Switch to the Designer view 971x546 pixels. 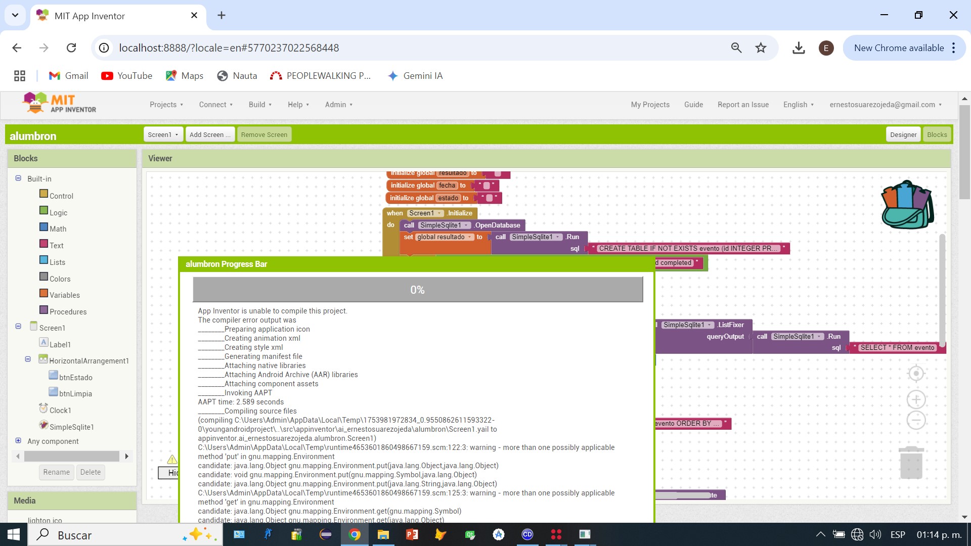(903, 134)
